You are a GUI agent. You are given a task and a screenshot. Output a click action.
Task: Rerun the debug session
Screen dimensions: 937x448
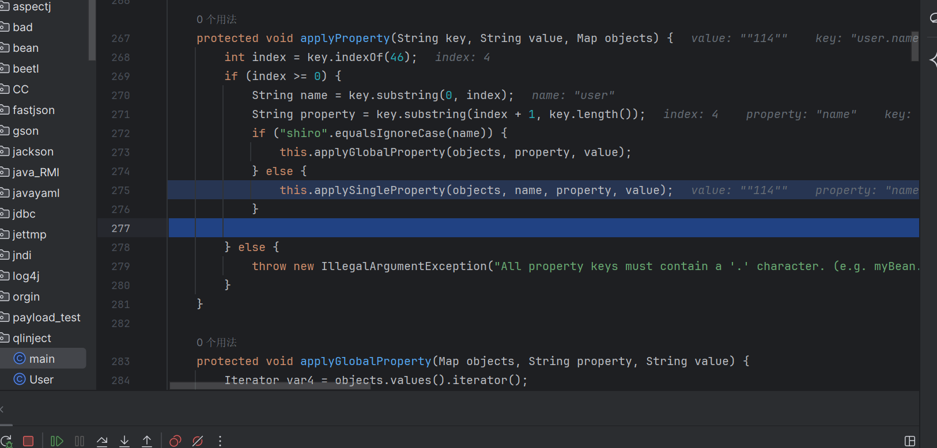(x=6, y=441)
